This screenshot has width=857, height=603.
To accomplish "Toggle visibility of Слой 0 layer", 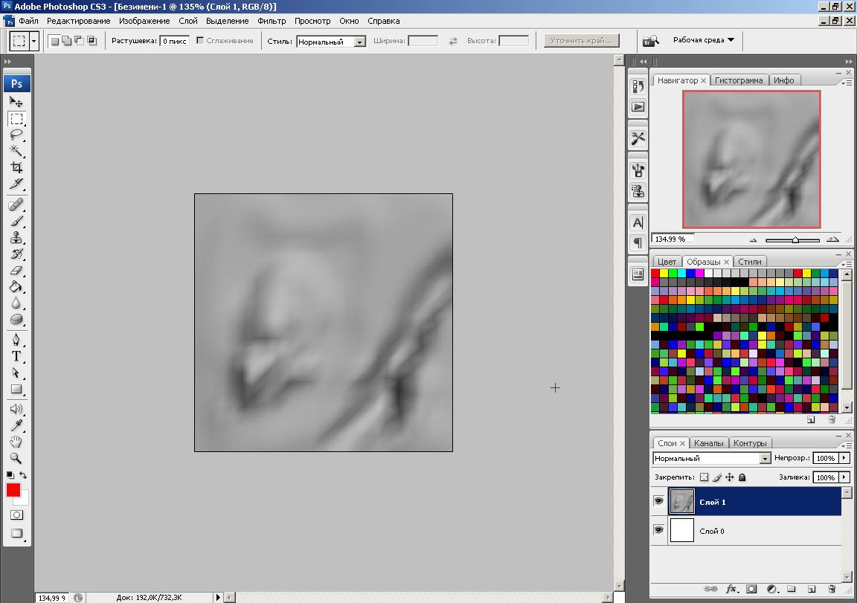I will pyautogui.click(x=658, y=530).
